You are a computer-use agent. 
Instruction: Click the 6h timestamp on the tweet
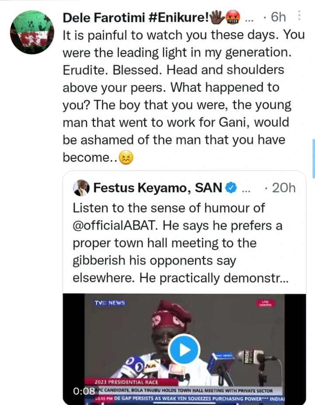pyautogui.click(x=278, y=17)
